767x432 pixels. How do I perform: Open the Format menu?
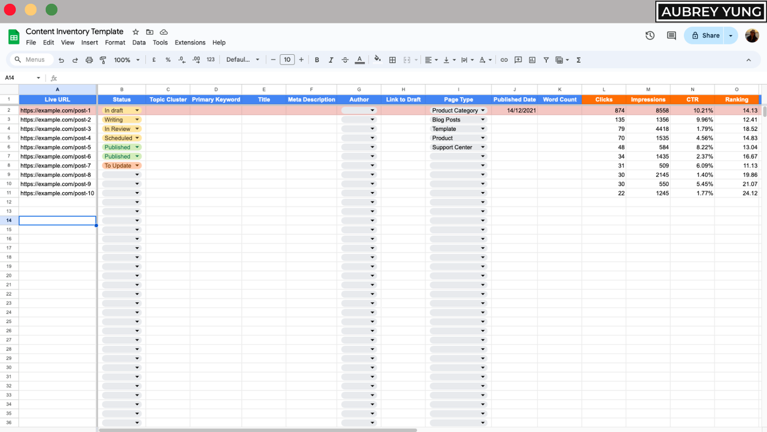click(115, 42)
